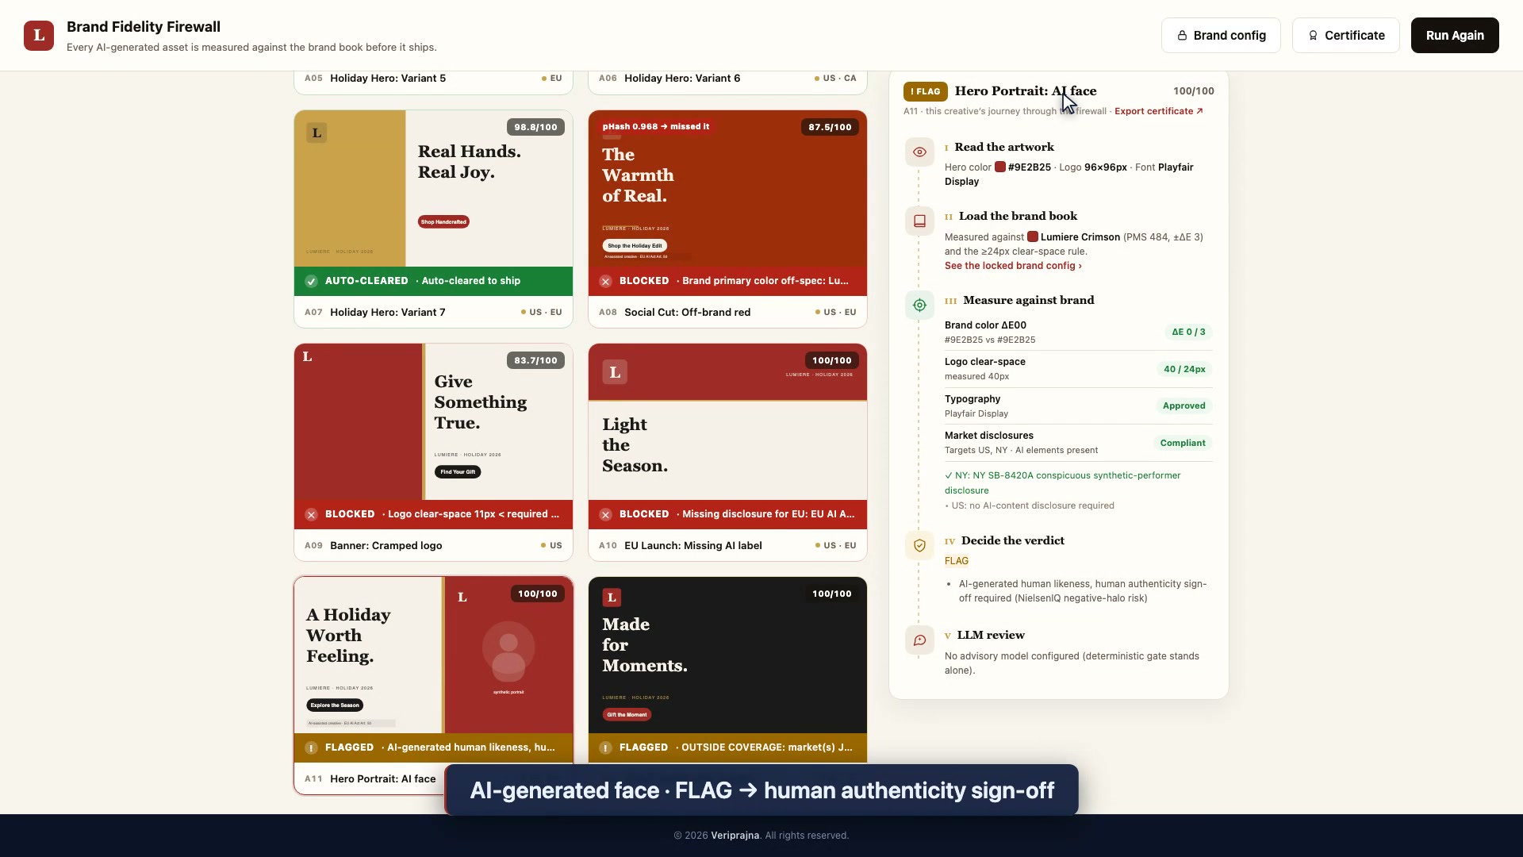Click the Compliant market disclosures pill
Viewport: 1523px width, 857px height.
tap(1183, 443)
